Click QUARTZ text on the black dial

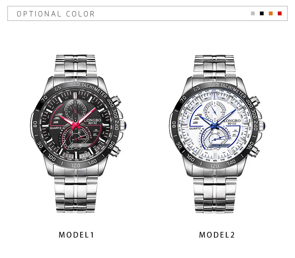[x=56, y=128]
